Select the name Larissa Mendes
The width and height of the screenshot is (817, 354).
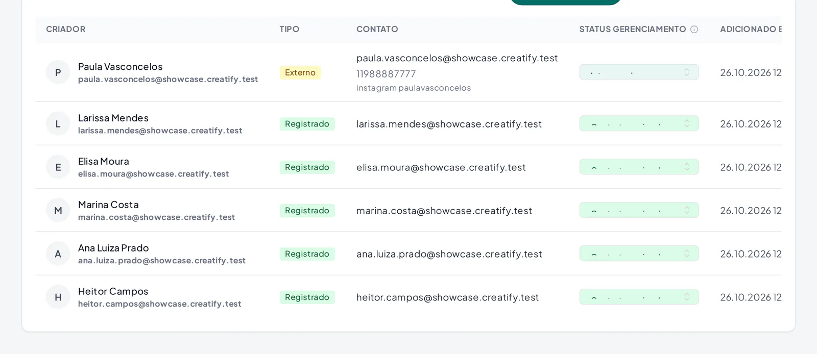pyautogui.click(x=113, y=118)
